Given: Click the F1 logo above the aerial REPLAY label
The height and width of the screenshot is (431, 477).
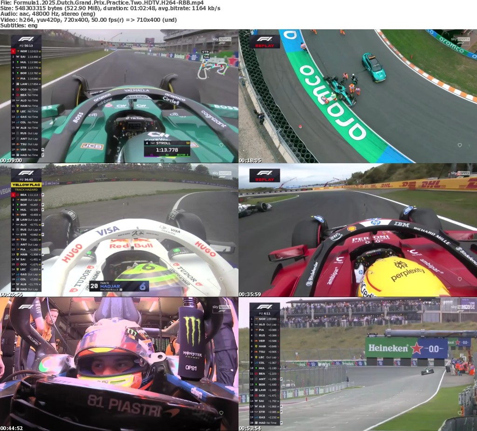Looking at the screenshot, I should [265, 39].
